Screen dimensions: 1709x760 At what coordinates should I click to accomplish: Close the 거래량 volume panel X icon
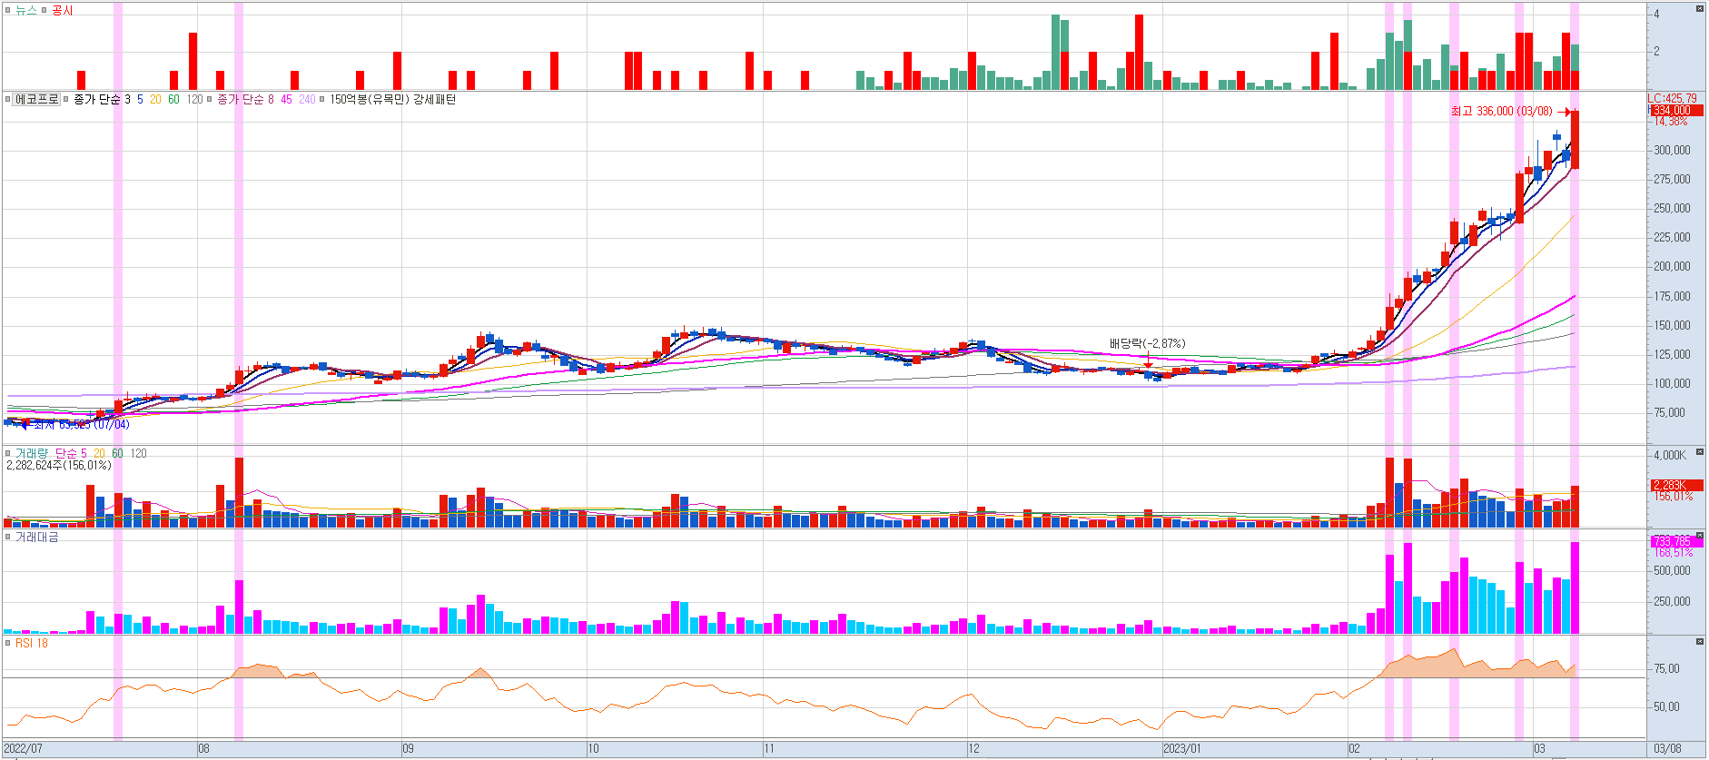(1700, 452)
